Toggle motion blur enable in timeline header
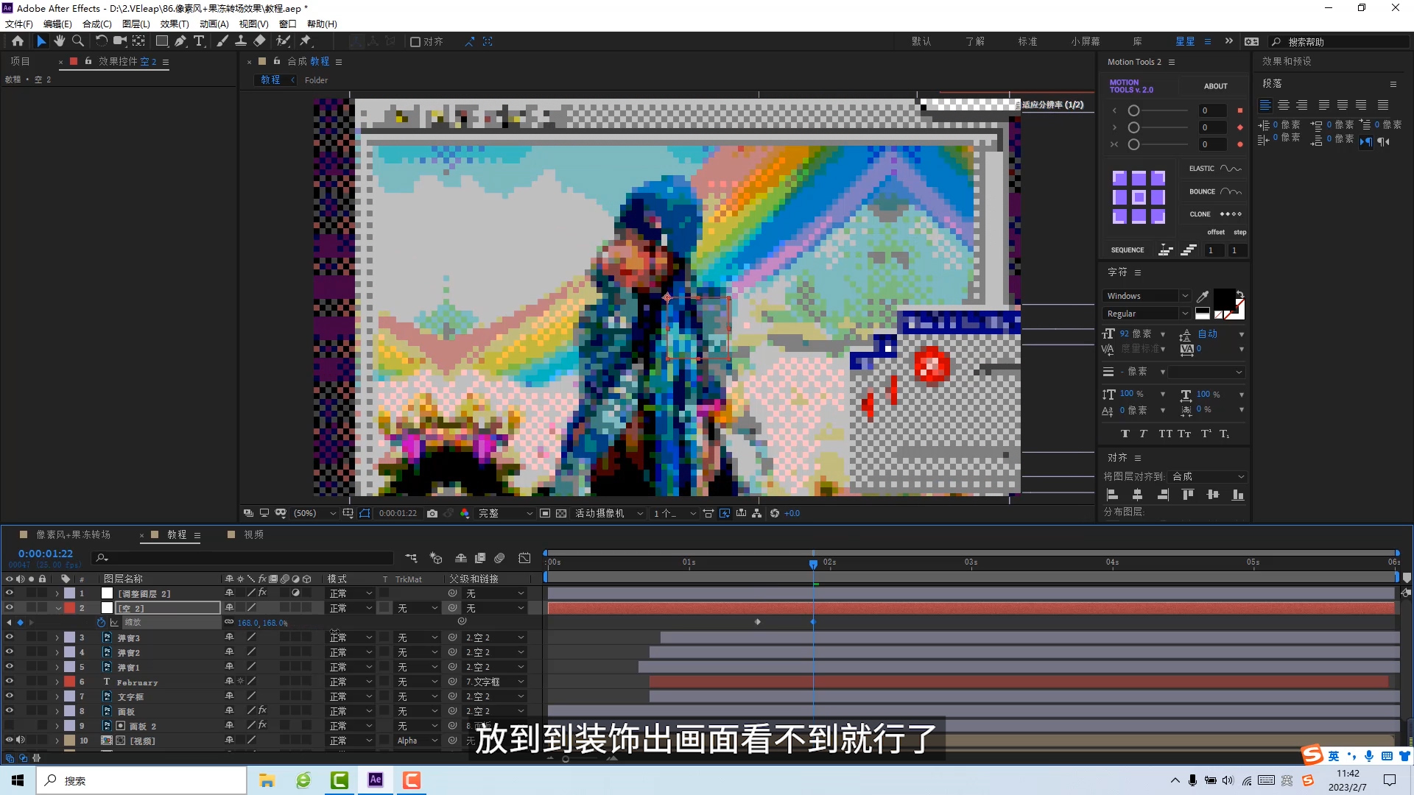Viewport: 1414px width, 795px height. coord(499,558)
